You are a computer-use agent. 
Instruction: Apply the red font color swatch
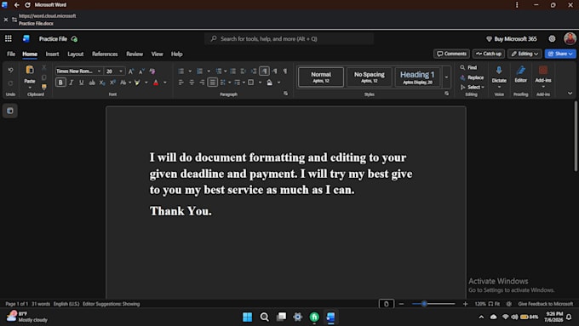pos(156,83)
